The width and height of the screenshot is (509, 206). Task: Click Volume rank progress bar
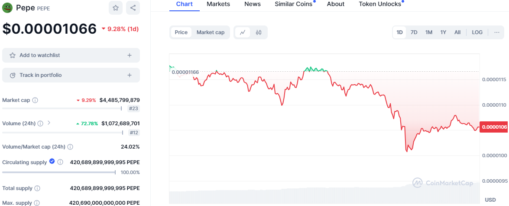[x=63, y=132]
